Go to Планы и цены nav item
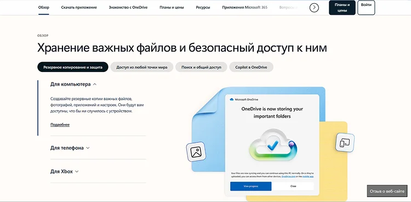The image size is (411, 202). pos(172,7)
